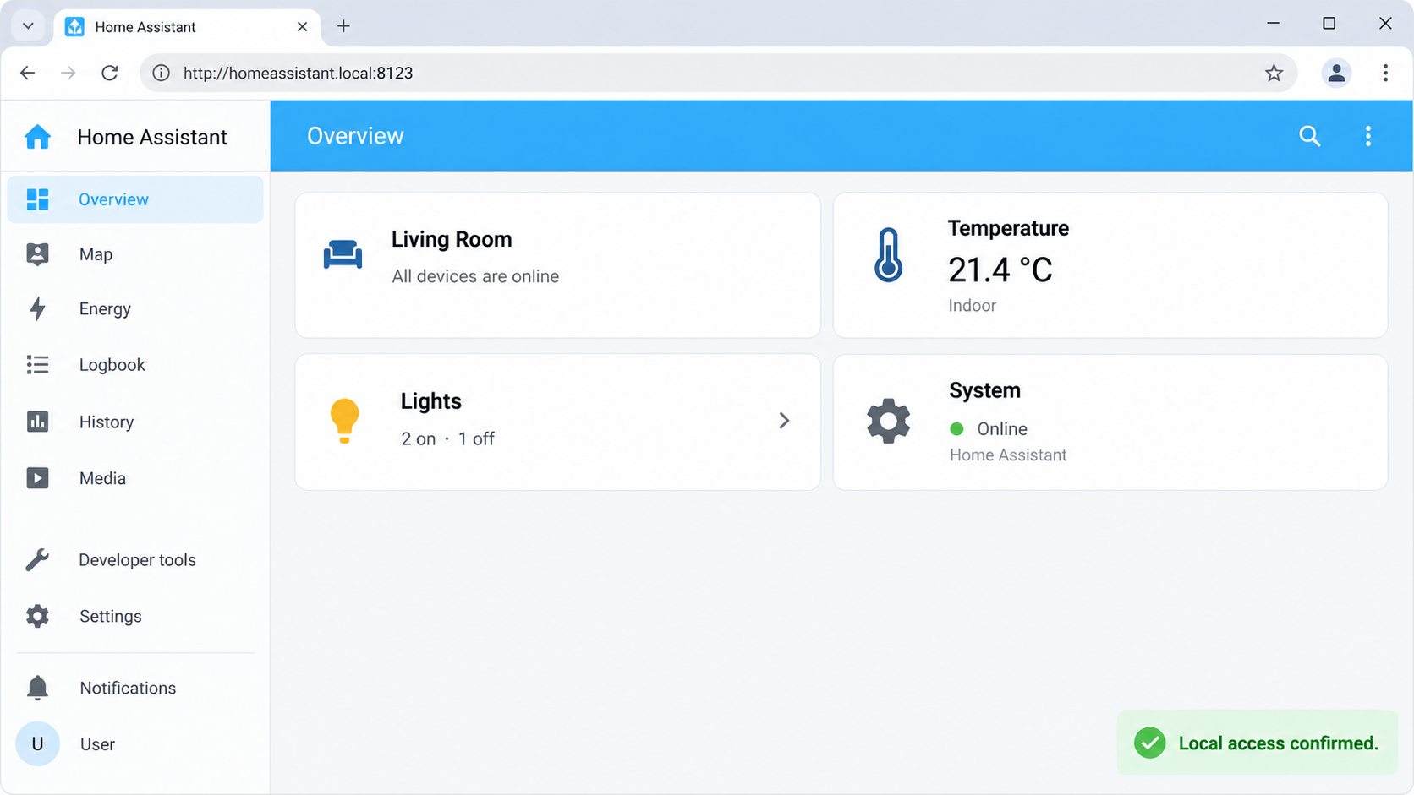Open the tab search dropdown arrow
This screenshot has width=1414, height=795.
pyautogui.click(x=28, y=26)
